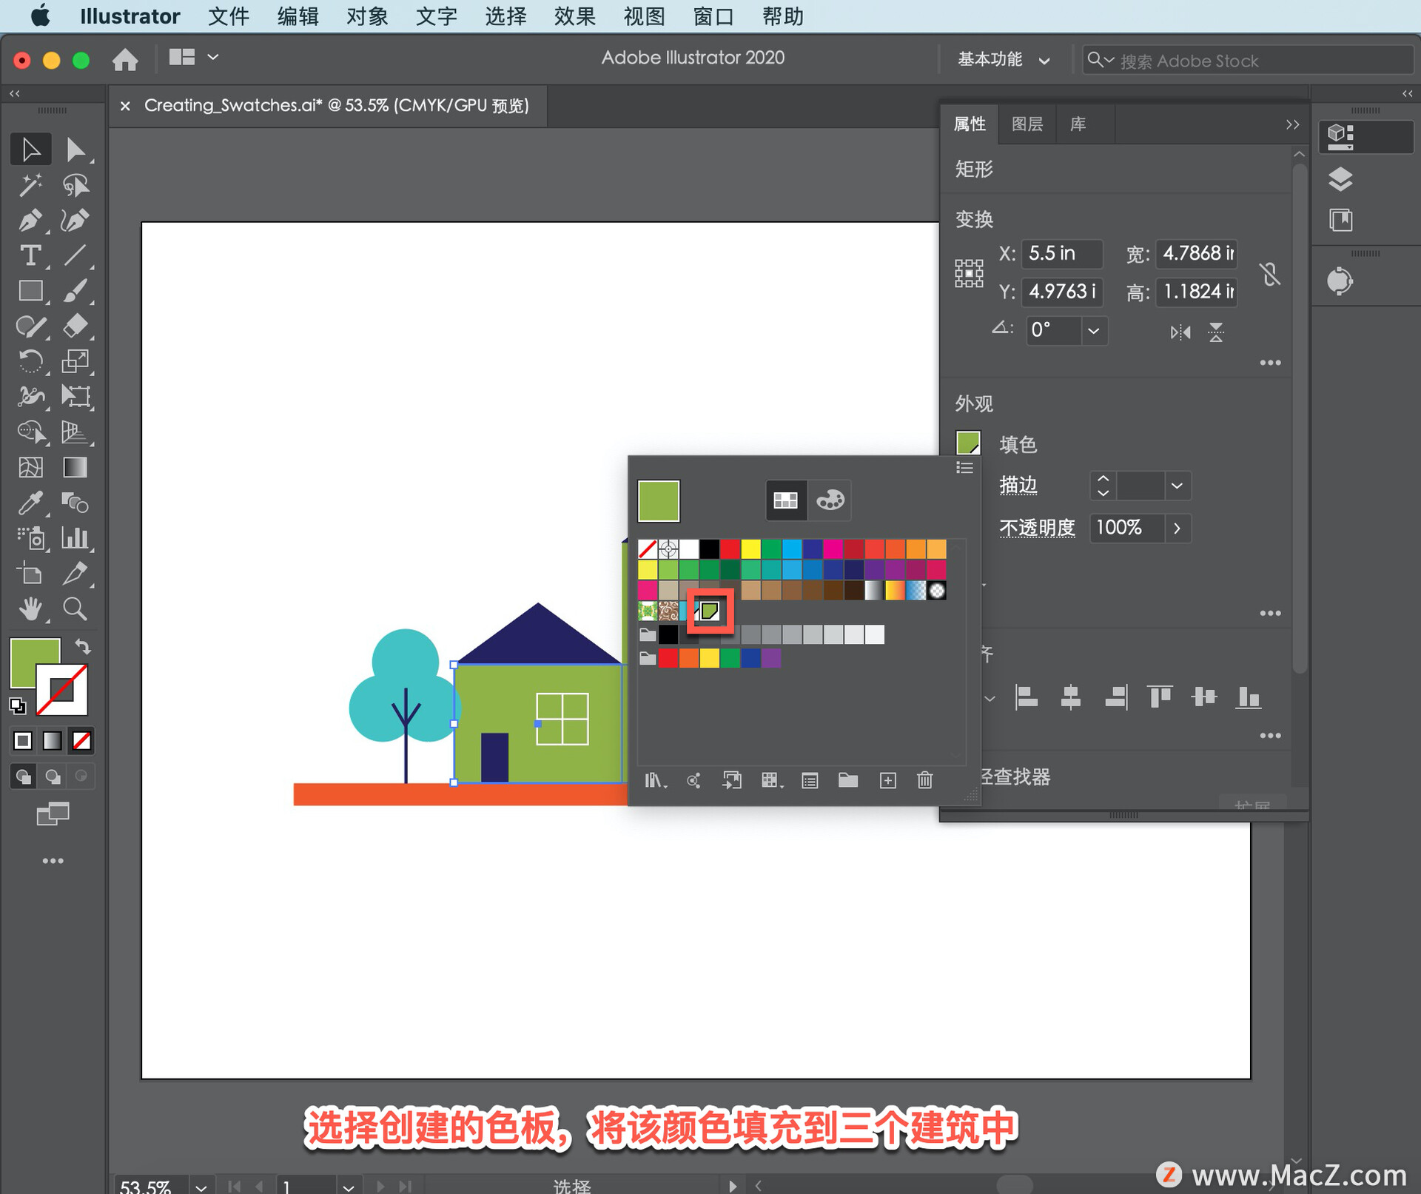Switch picker to Swatches view
The height and width of the screenshot is (1194, 1421).
click(785, 500)
